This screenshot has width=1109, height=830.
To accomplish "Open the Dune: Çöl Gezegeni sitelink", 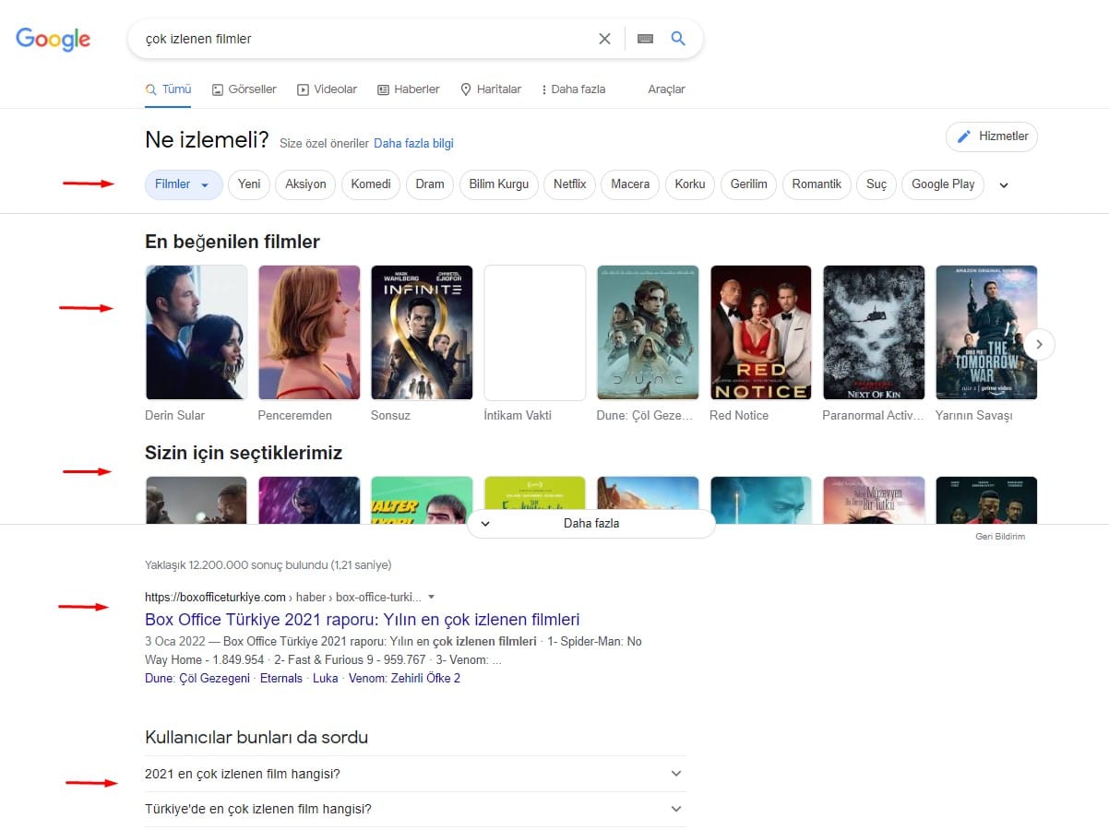I will point(197,679).
